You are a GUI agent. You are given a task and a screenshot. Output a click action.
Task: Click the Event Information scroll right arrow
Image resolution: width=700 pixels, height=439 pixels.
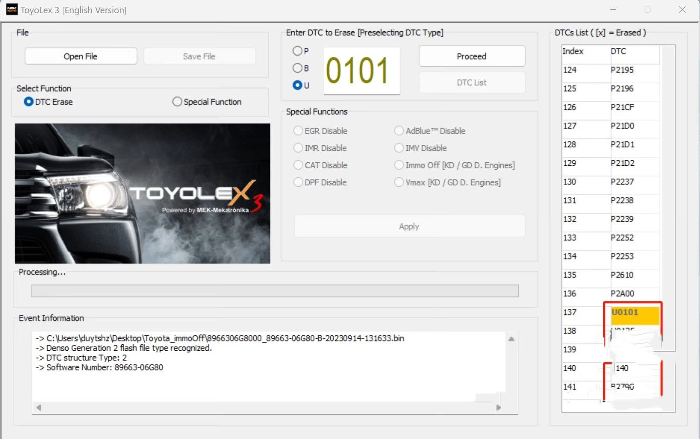point(499,407)
